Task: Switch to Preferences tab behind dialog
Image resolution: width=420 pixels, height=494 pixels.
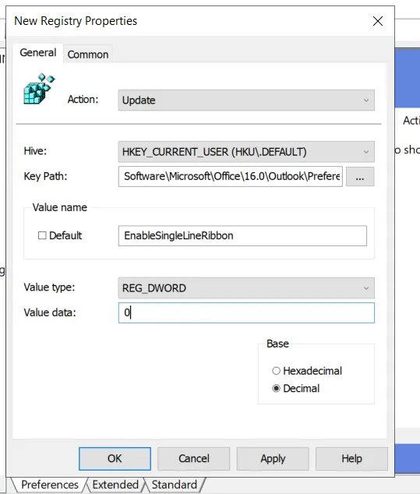Action: [x=49, y=485]
